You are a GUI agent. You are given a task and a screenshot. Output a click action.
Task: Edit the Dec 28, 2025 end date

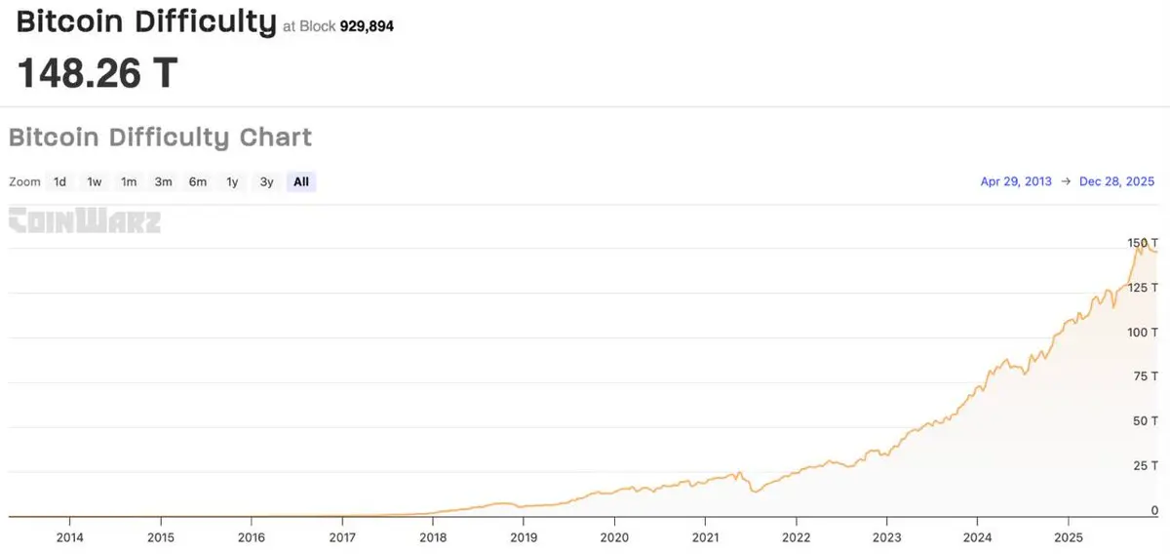[1116, 181]
